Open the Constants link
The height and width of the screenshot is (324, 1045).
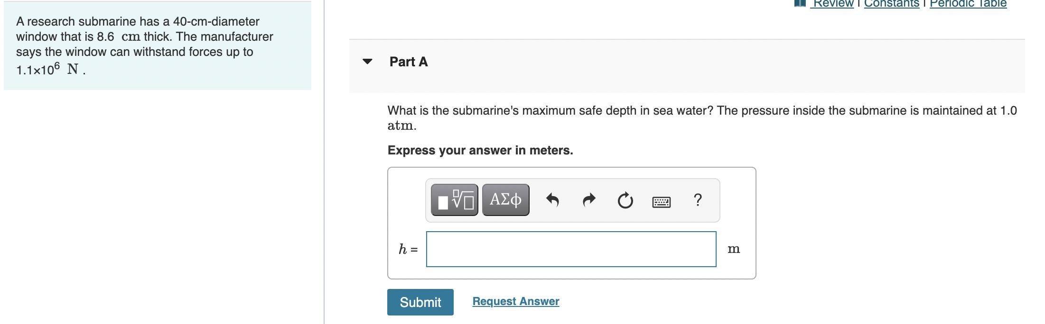(x=891, y=4)
